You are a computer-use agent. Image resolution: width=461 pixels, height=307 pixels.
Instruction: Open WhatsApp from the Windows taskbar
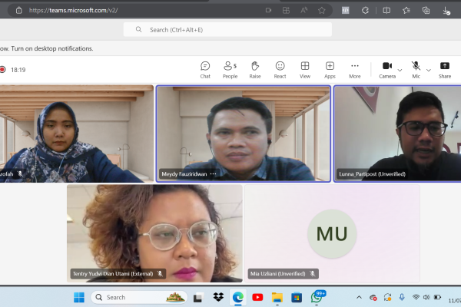click(x=317, y=297)
